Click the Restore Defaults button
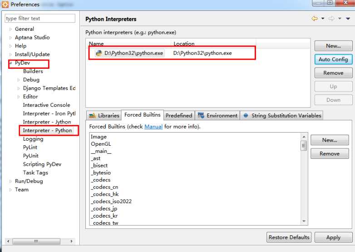Screen dimensions: 355x252 click(289, 238)
